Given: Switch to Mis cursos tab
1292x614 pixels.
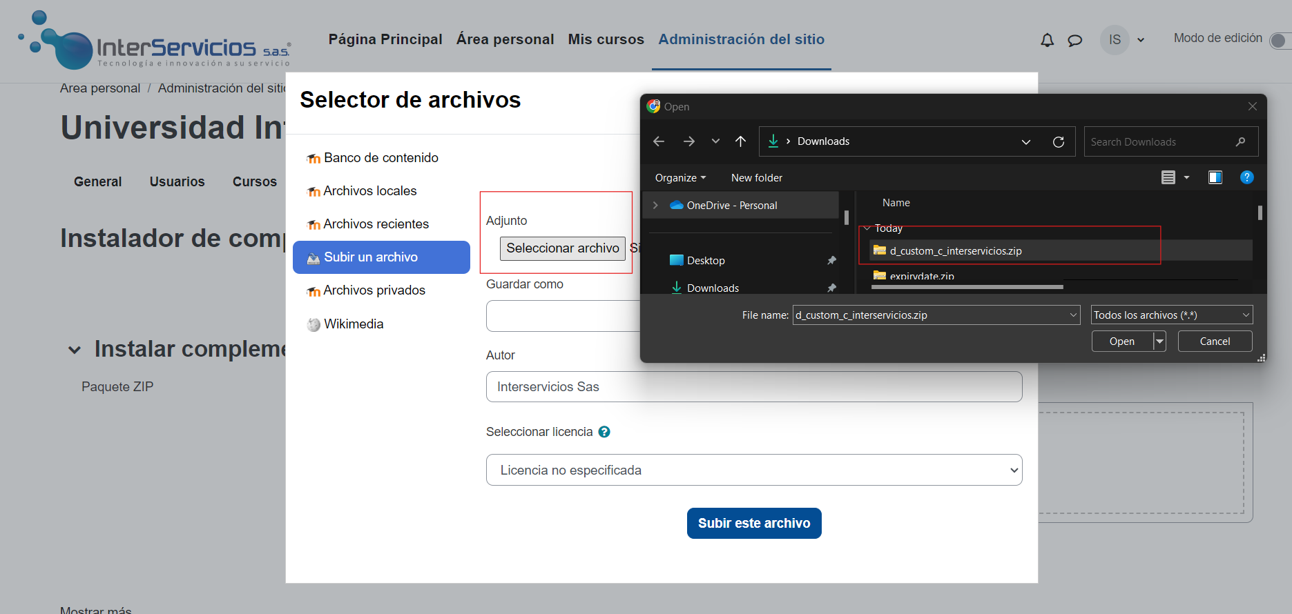Looking at the screenshot, I should pos(606,39).
